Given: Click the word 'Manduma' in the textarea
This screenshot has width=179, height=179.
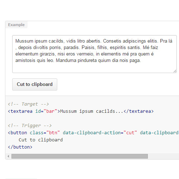Looking at the screenshot, I should click(66, 61).
